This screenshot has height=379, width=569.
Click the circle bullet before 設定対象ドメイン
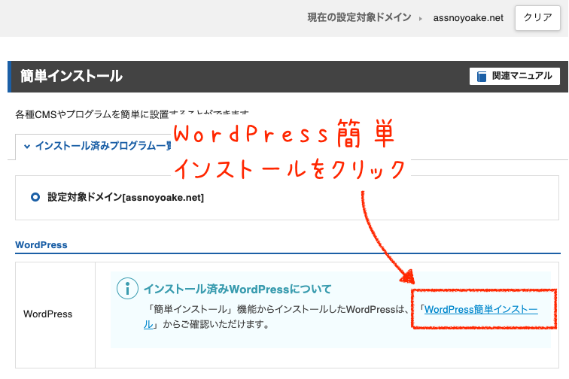click(35, 197)
